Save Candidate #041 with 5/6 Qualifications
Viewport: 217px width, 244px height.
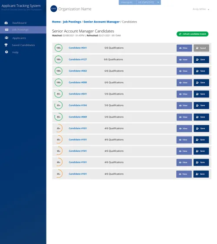click(201, 94)
